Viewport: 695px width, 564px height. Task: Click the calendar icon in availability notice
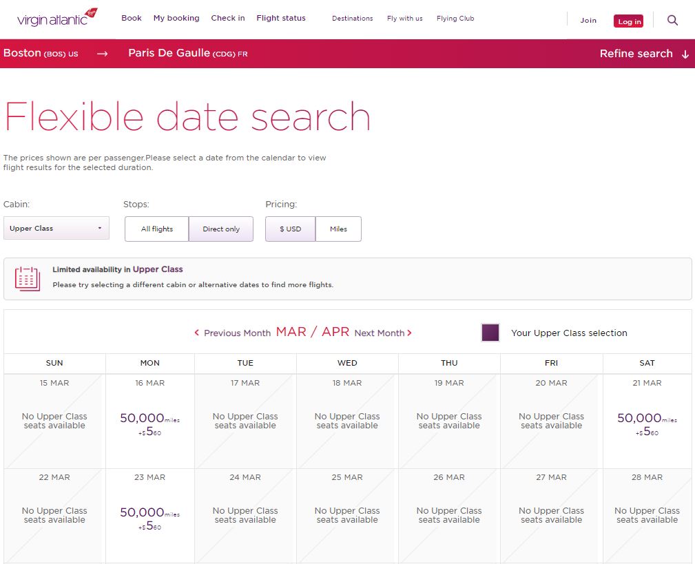[x=28, y=279]
